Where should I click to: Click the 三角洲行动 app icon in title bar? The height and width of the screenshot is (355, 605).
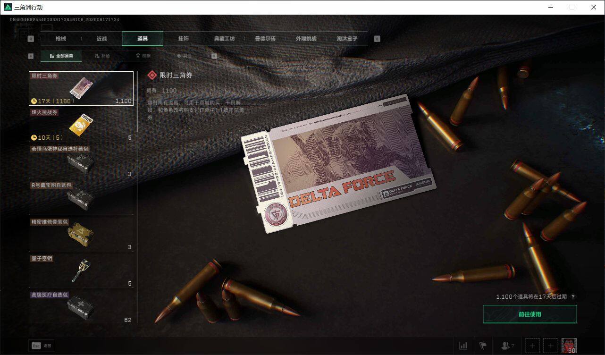point(8,7)
